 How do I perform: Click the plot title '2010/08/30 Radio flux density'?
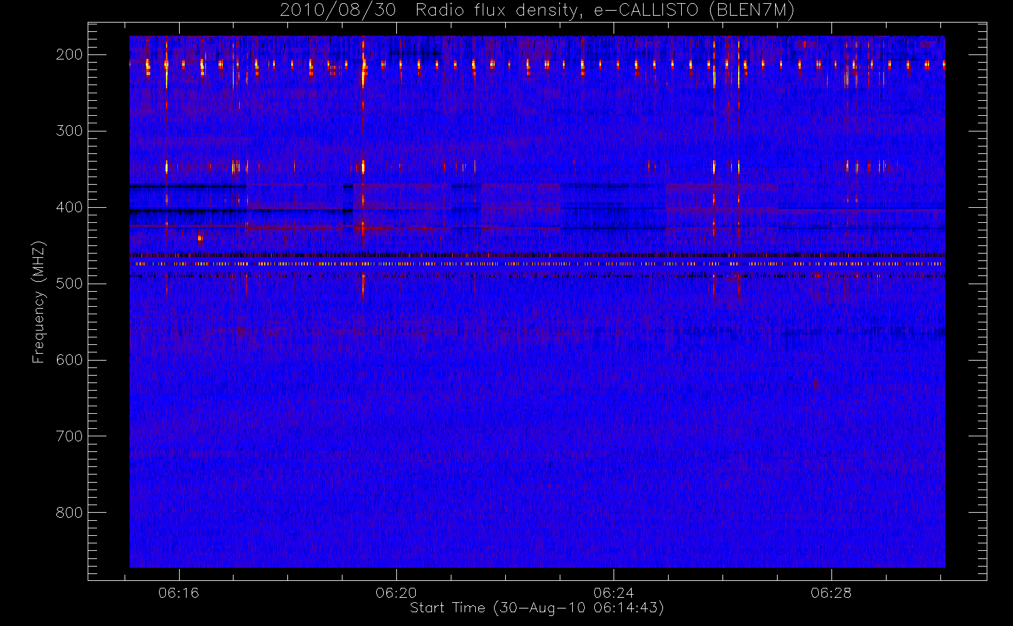[537, 11]
